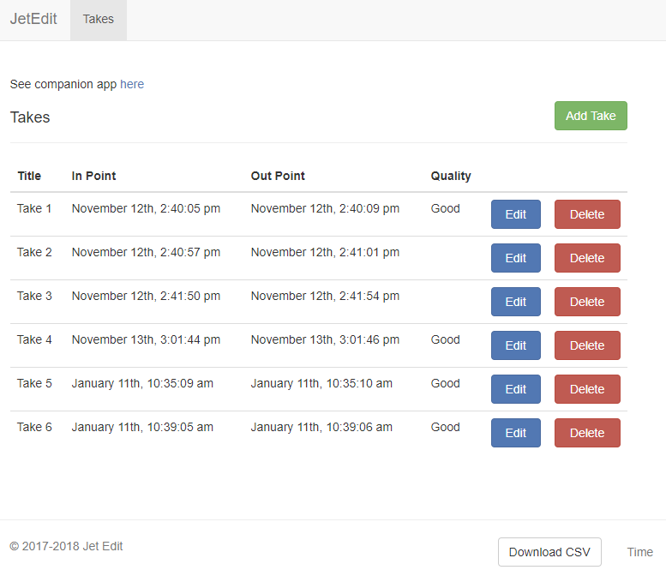Edit Take 2
The image size is (666, 570).
(516, 258)
